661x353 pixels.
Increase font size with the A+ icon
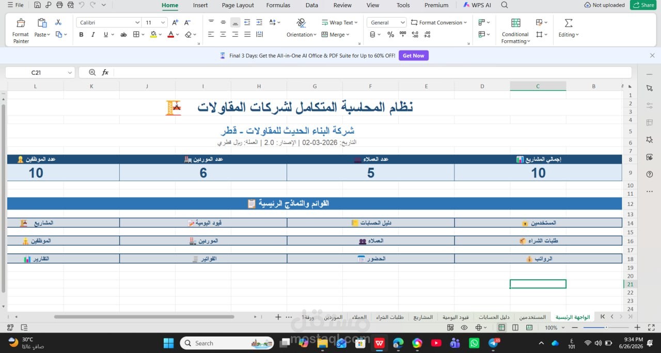click(x=175, y=22)
